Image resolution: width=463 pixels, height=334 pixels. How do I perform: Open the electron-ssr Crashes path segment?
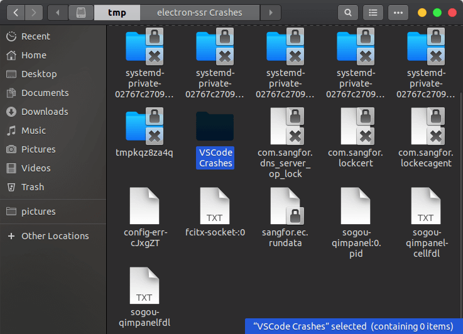(x=200, y=13)
